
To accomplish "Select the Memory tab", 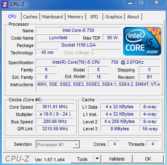I will [x=75, y=17].
